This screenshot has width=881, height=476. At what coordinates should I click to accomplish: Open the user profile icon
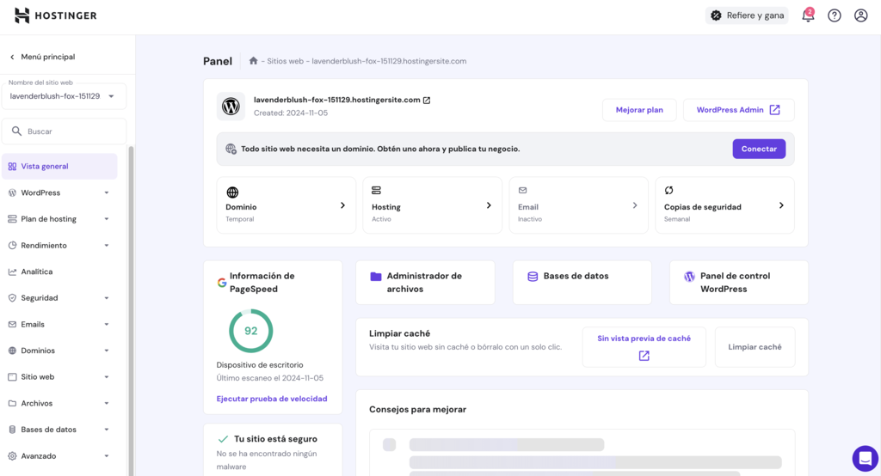(860, 15)
